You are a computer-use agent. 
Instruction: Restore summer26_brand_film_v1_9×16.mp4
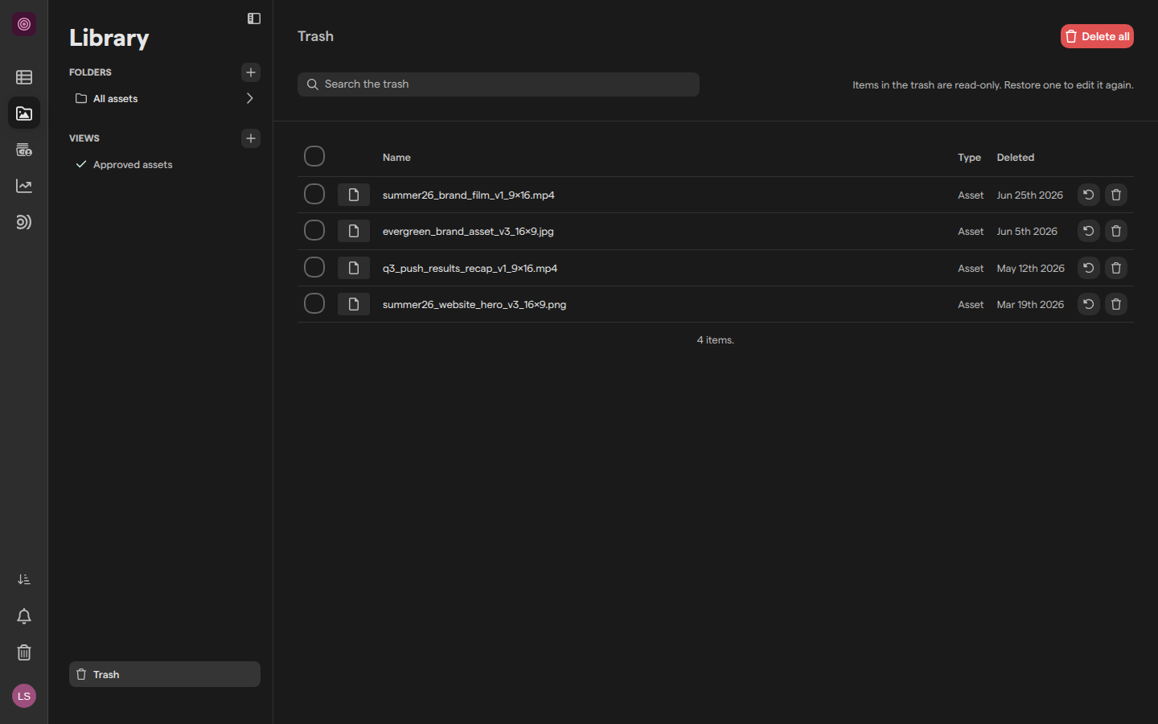pos(1088,195)
